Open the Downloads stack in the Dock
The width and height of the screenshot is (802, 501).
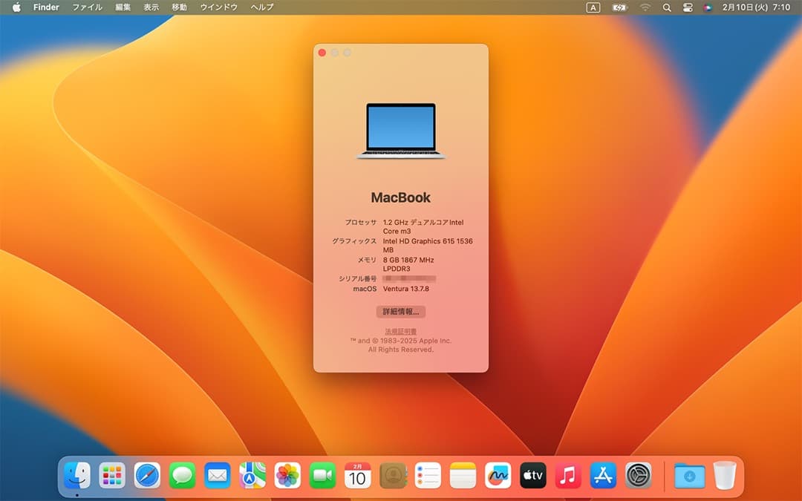point(688,475)
